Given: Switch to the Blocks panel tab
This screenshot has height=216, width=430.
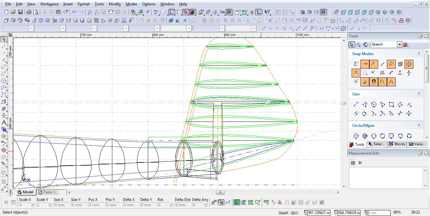Looking at the screenshot, I should click(397, 144).
